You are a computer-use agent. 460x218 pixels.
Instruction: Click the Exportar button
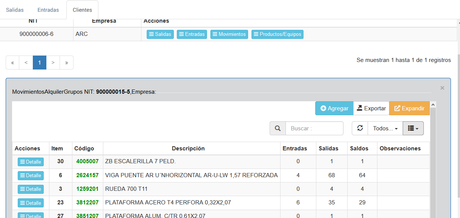coord(371,108)
